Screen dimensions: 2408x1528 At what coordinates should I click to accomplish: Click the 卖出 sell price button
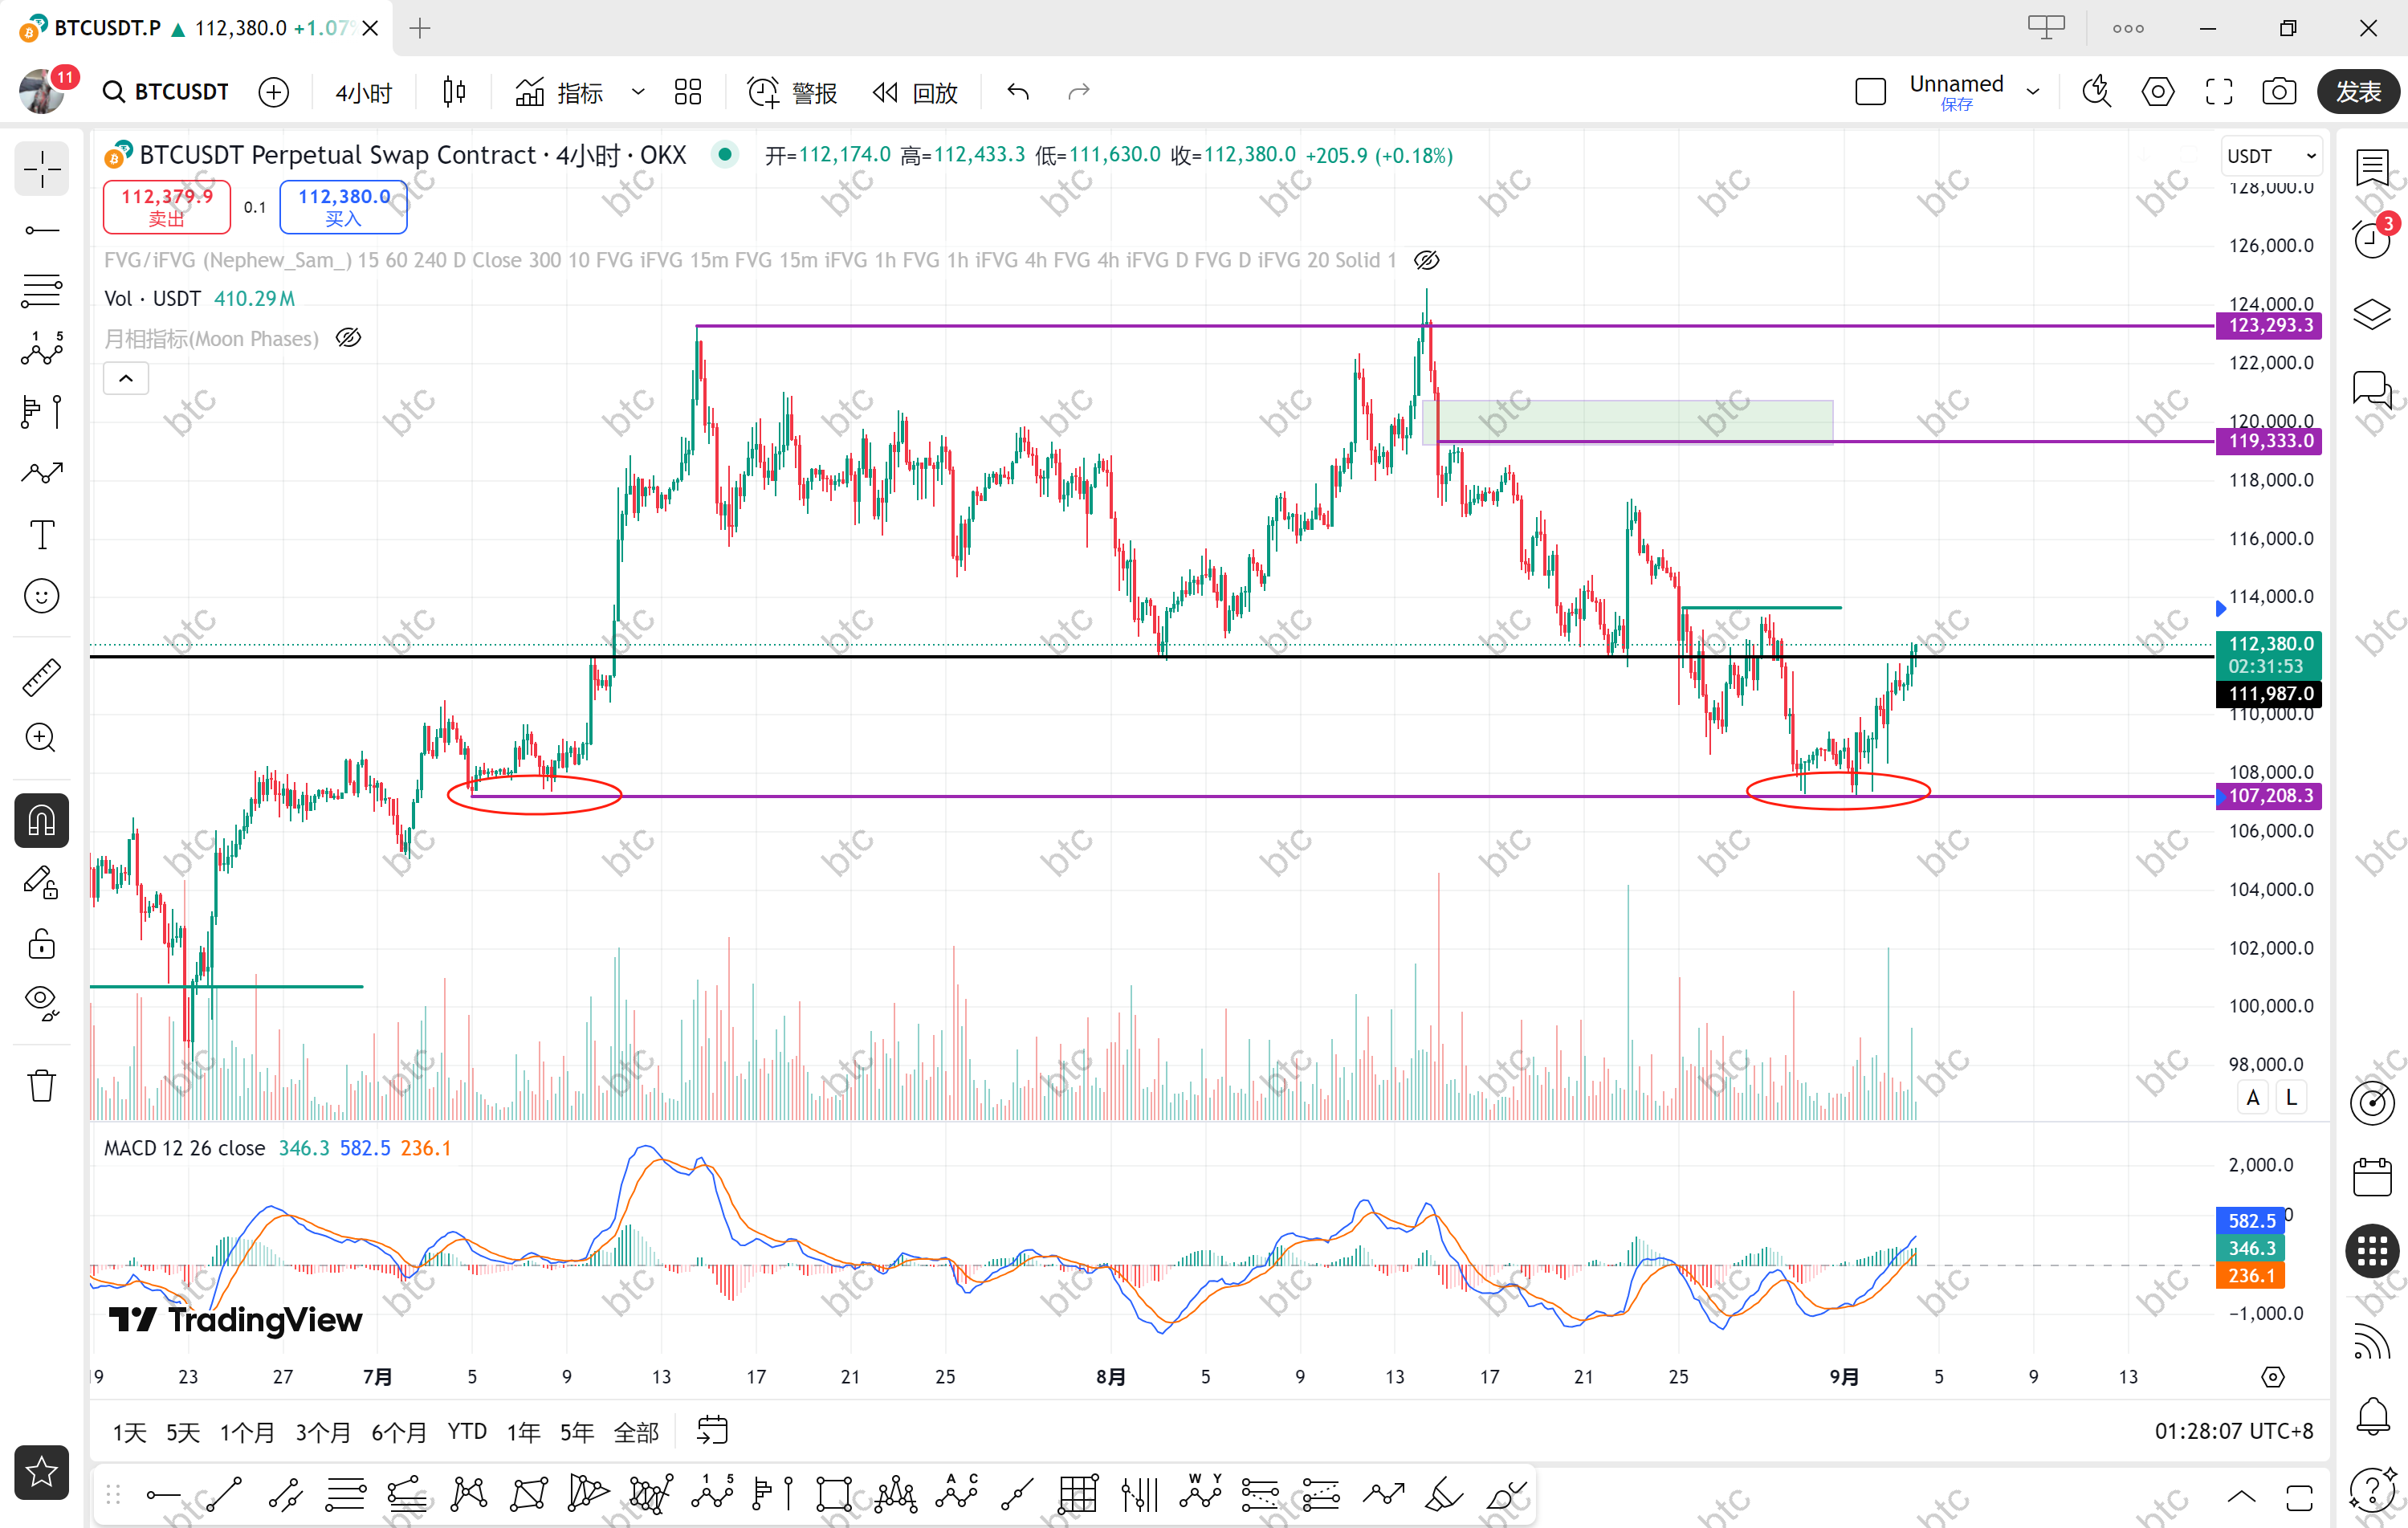[167, 207]
